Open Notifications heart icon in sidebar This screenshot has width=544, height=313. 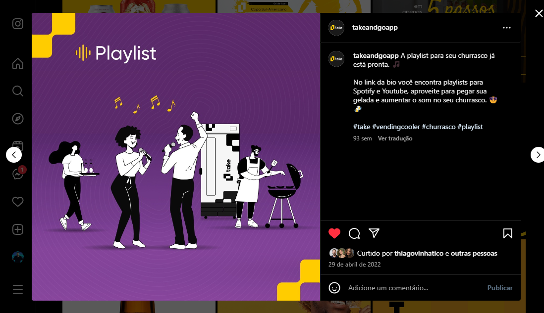pyautogui.click(x=18, y=202)
